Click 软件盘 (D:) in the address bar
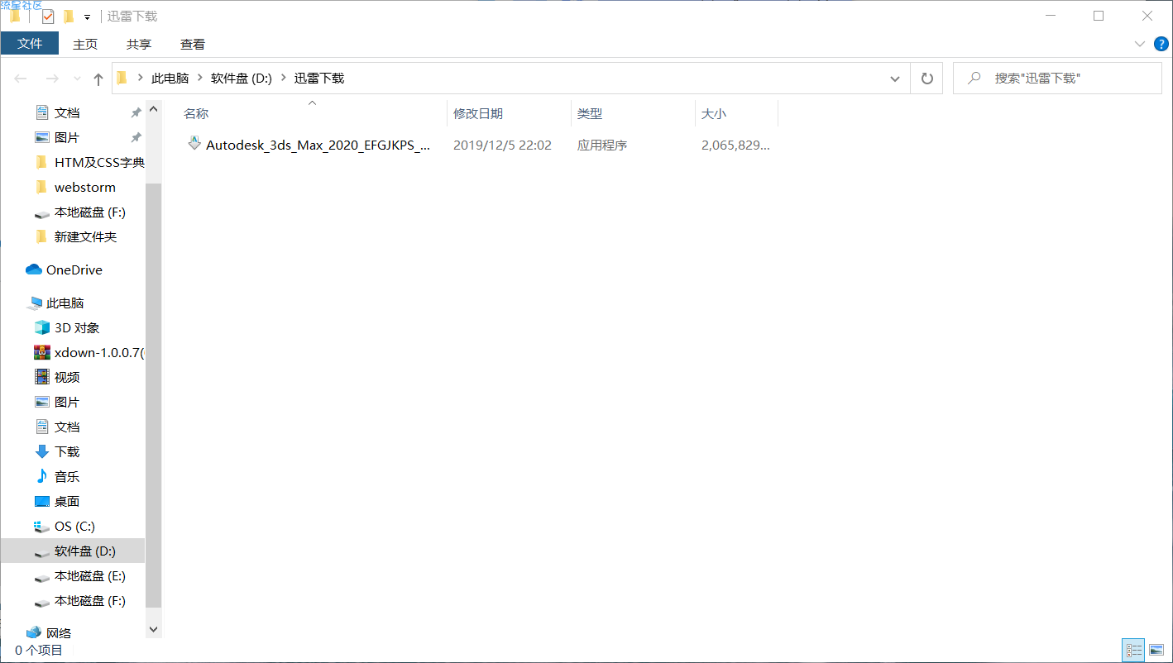The height and width of the screenshot is (663, 1173). (242, 79)
